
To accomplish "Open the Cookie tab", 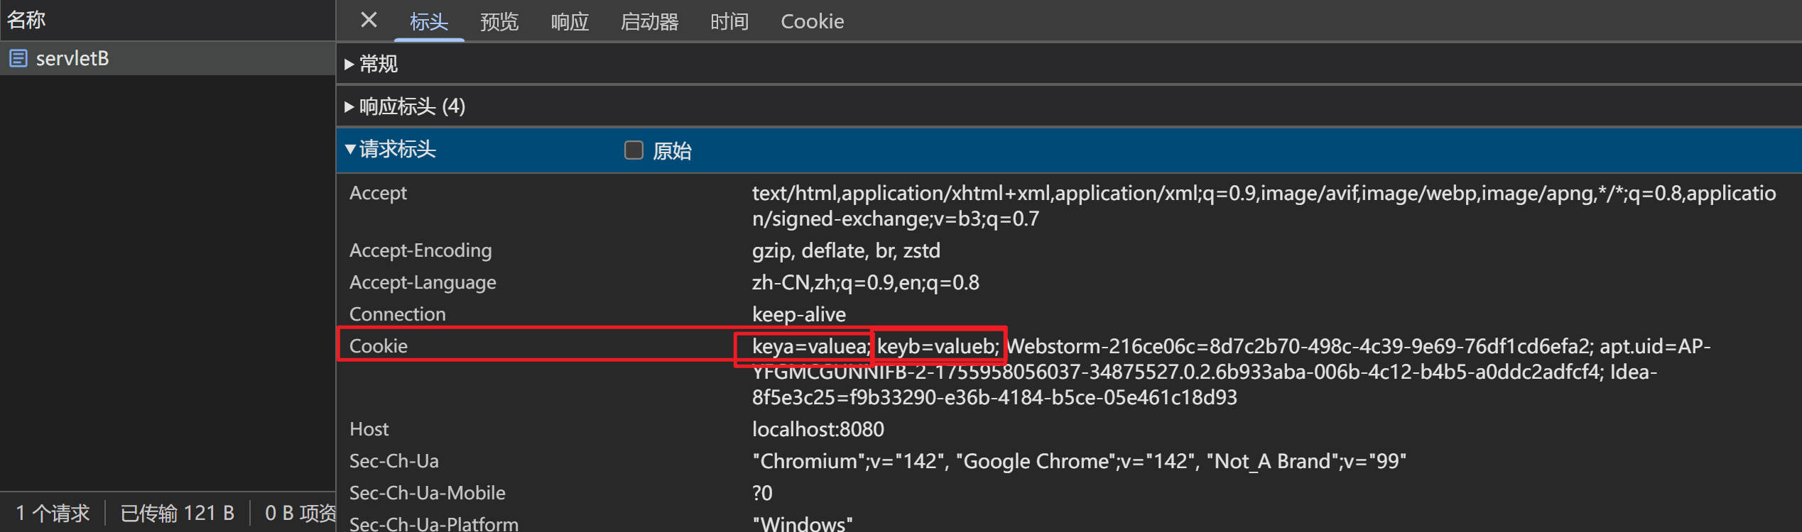I will pyautogui.click(x=812, y=21).
